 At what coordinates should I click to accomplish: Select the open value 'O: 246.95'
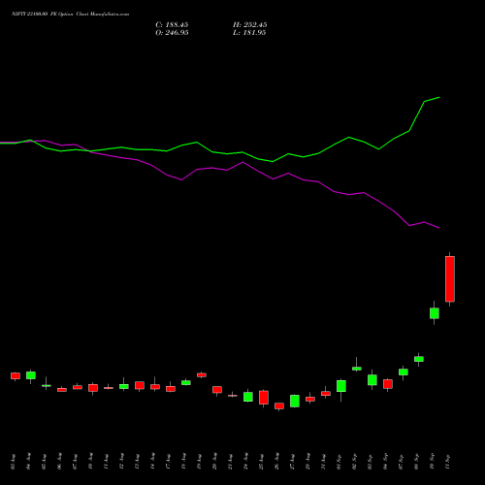172,33
